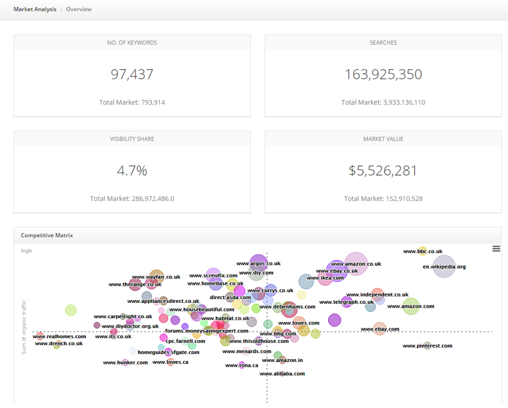Image resolution: width=508 pixels, height=408 pixels.
Task: Select the en.wikipedia.org data point
Action: click(x=444, y=267)
